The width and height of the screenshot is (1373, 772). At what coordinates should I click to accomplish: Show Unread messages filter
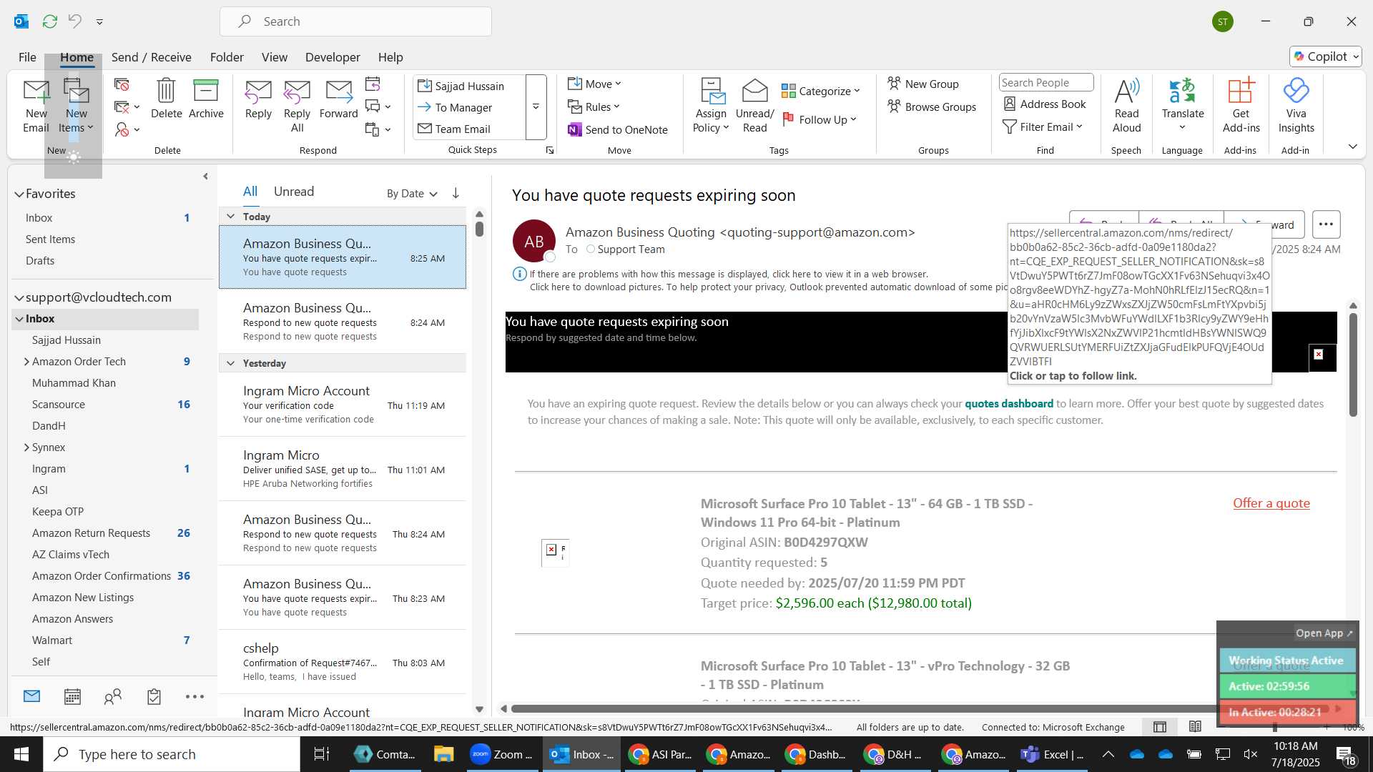[x=294, y=192]
